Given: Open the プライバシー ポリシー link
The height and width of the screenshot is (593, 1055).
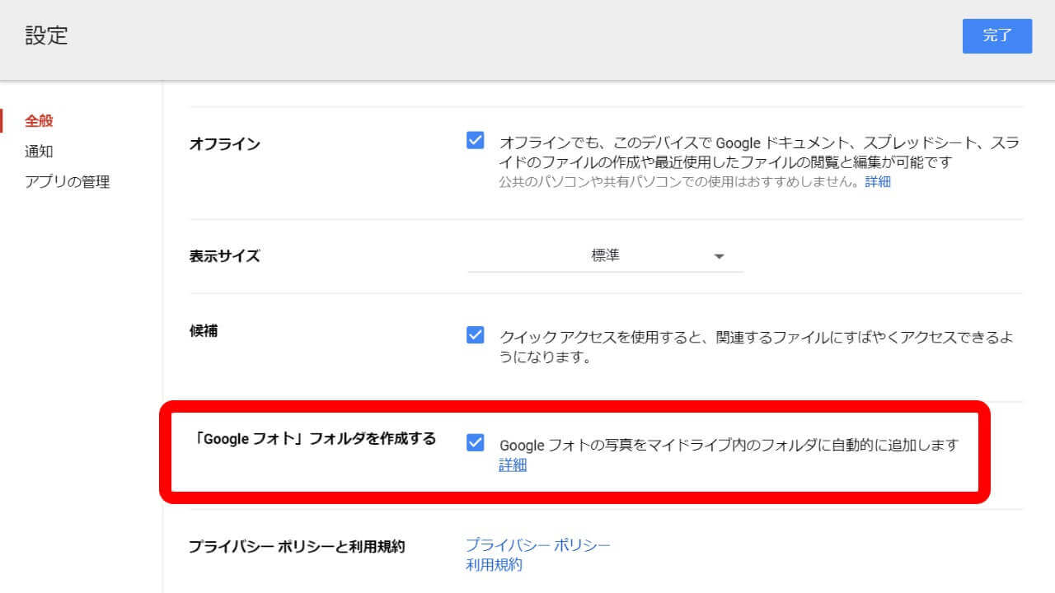Looking at the screenshot, I should click(x=537, y=545).
